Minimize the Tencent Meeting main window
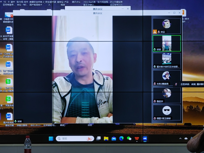Image resolution: width=204 pixels, height=153 pixels. tap(169, 13)
